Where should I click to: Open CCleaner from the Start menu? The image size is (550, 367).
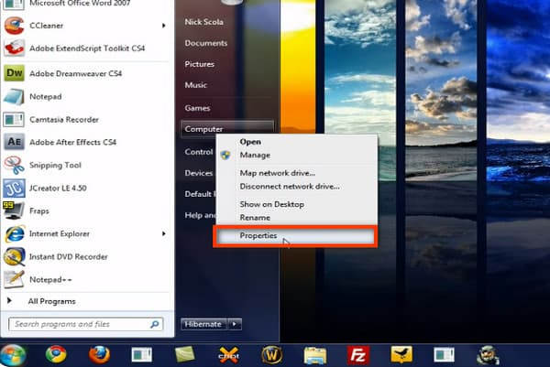coord(84,26)
